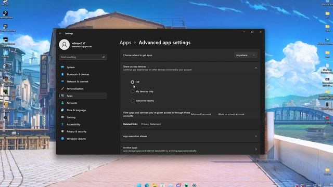The width and height of the screenshot is (333, 187).
Task: Click the Apps breadcrumb link
Action: click(125, 43)
